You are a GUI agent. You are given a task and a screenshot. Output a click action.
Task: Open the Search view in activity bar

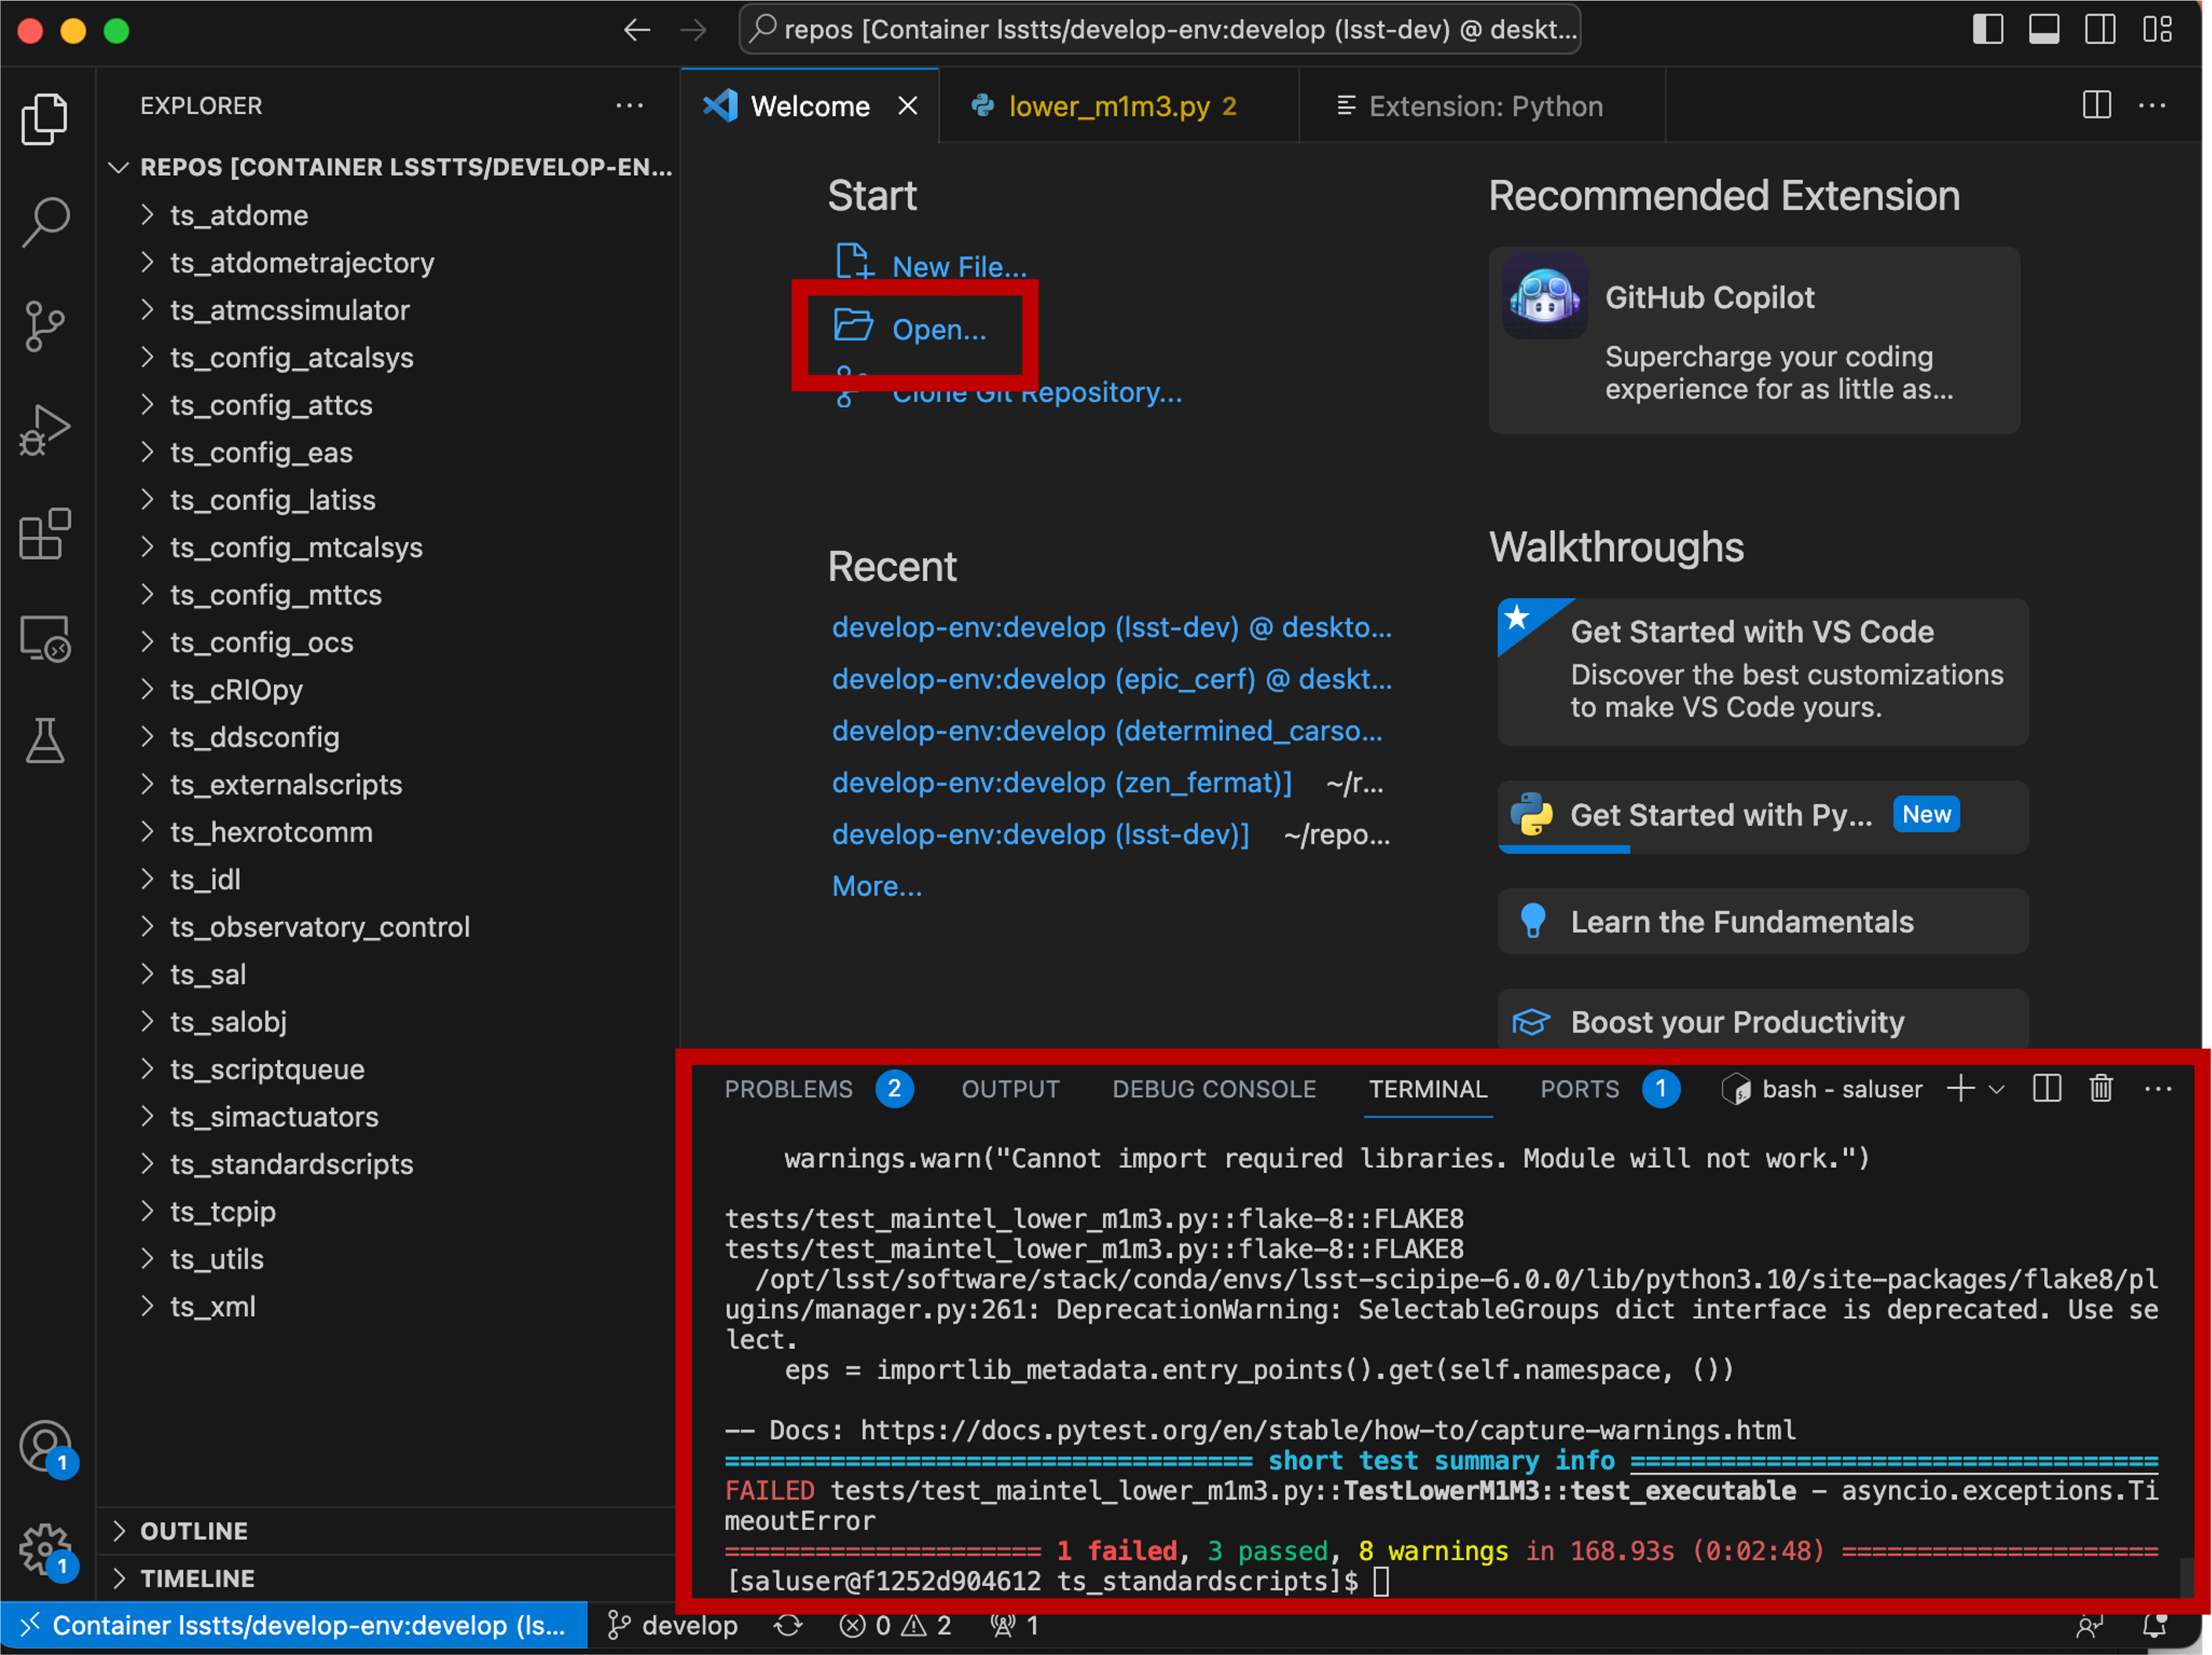pyautogui.click(x=45, y=220)
